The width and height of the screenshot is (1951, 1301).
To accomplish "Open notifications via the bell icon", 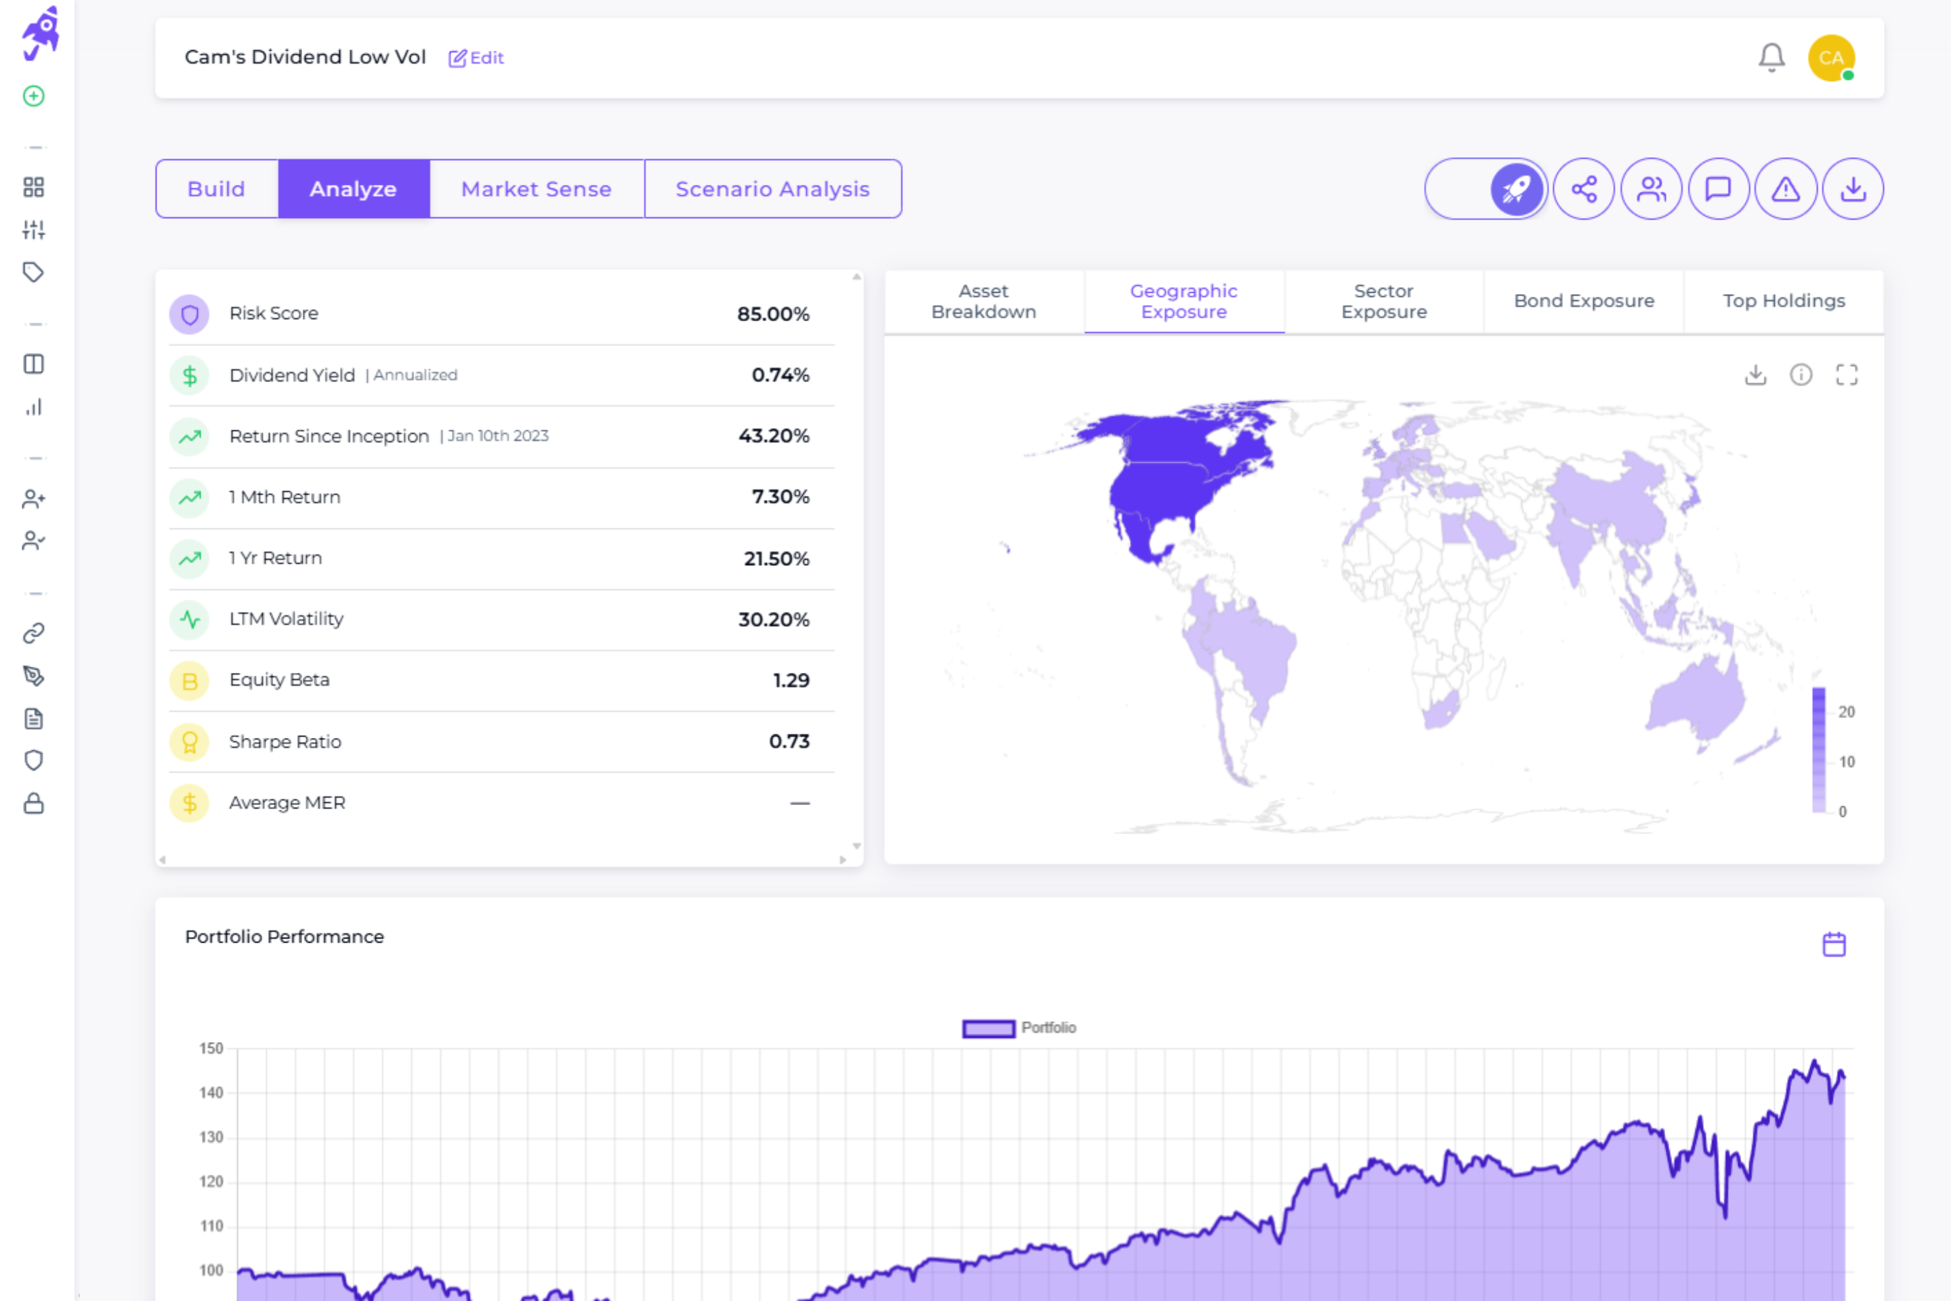I will coord(1771,57).
